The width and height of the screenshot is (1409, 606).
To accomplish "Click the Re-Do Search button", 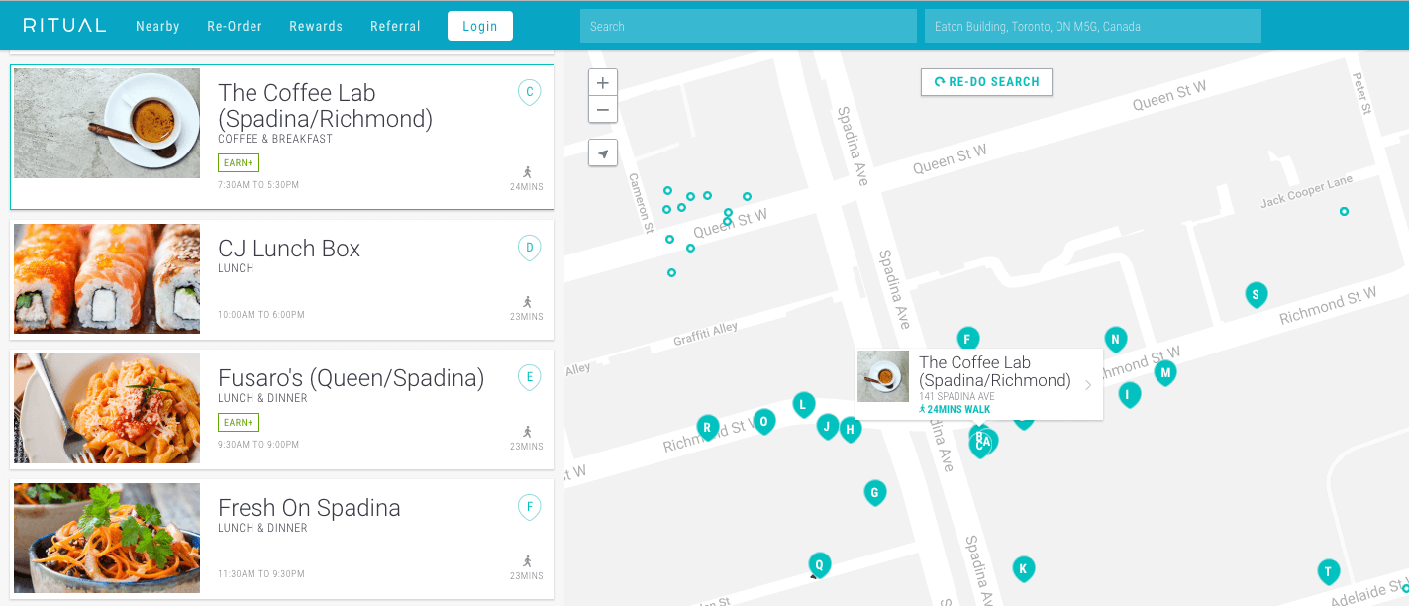I will [986, 82].
